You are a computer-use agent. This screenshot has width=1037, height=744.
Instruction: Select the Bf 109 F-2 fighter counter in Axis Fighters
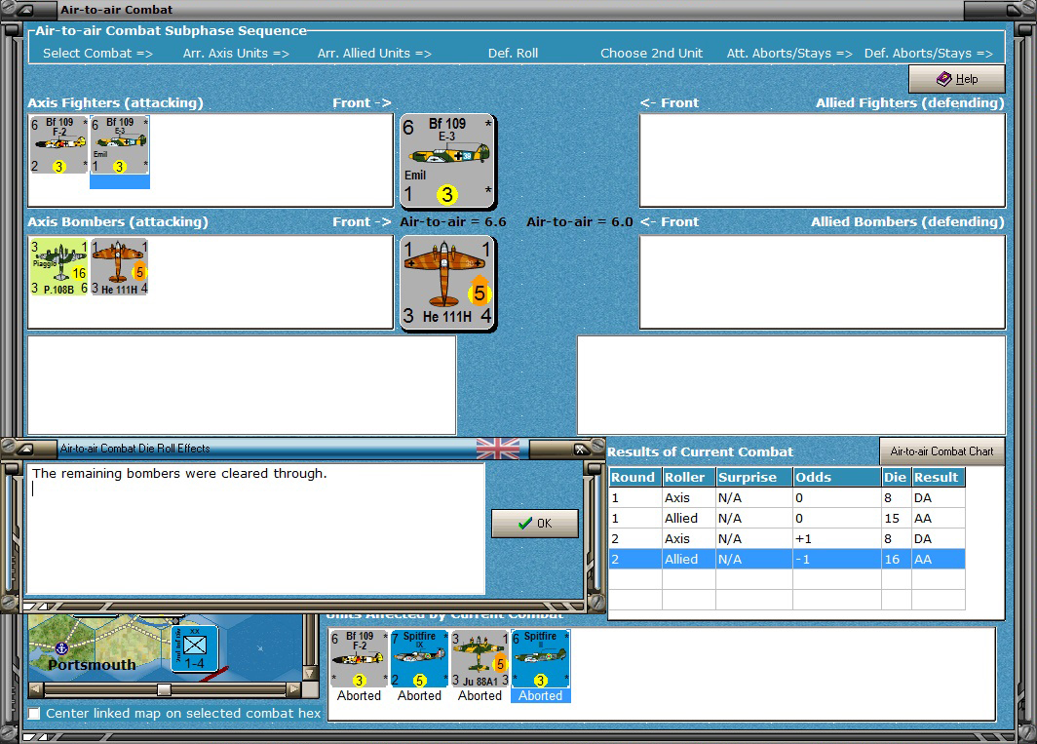pyautogui.click(x=58, y=145)
